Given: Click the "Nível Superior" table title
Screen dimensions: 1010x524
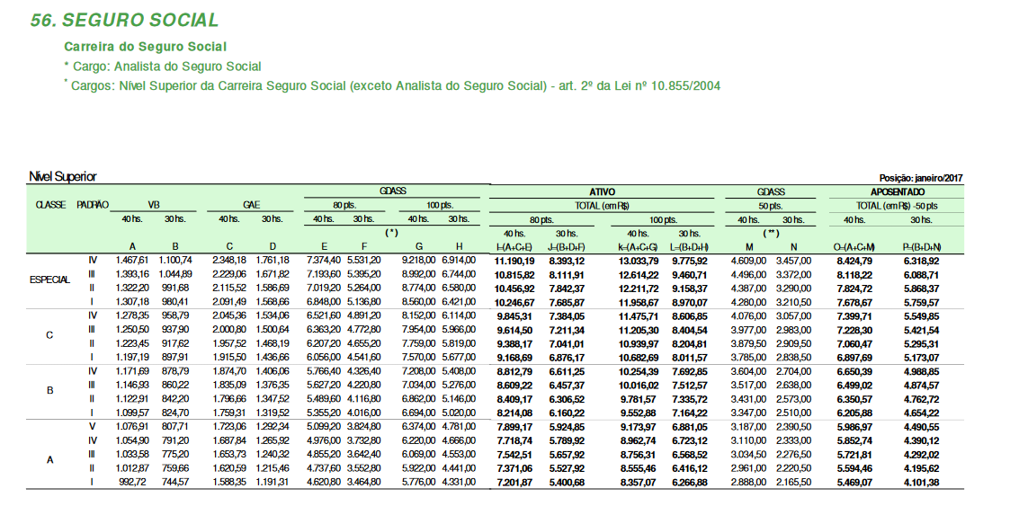Looking at the screenshot, I should click(x=63, y=177).
